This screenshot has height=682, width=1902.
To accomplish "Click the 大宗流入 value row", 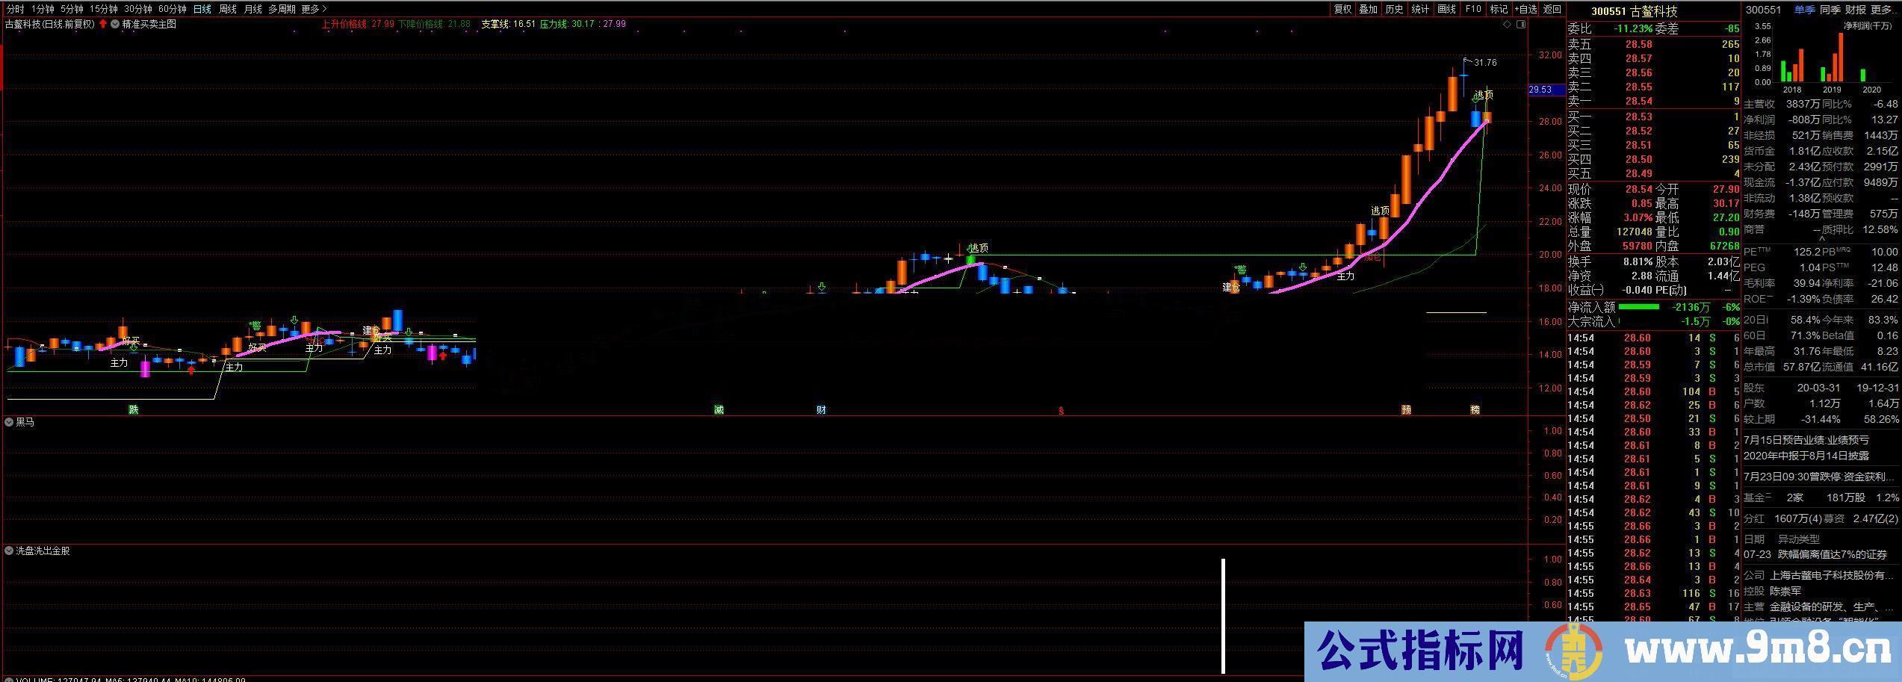I will click(x=1653, y=321).
